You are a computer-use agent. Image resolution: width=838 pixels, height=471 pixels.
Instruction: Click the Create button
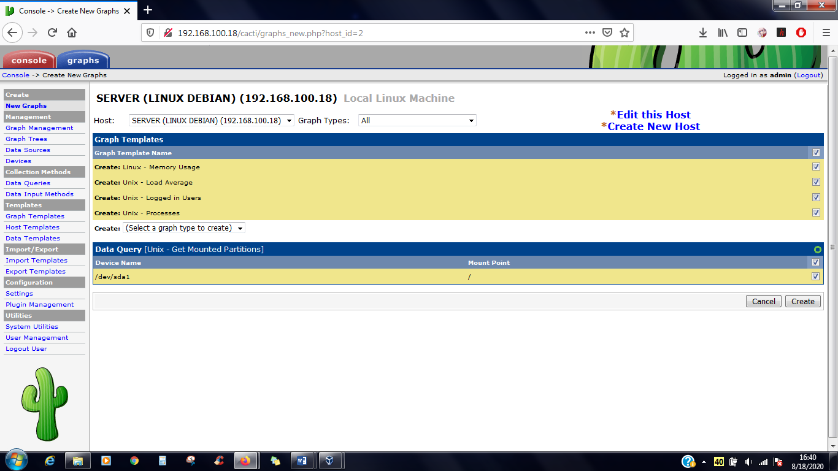coord(802,301)
